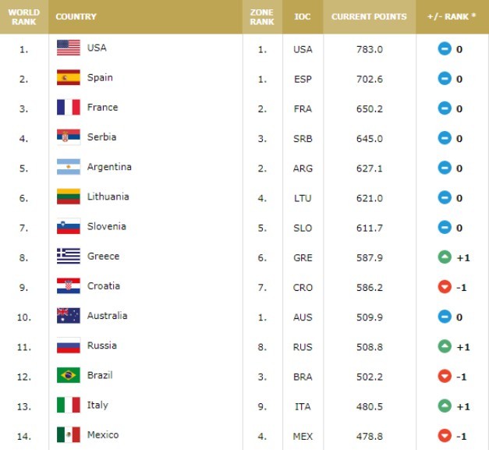Screen dimensions: 489x450
Task: Click Greece's green up arrow icon
Action: coord(445,257)
